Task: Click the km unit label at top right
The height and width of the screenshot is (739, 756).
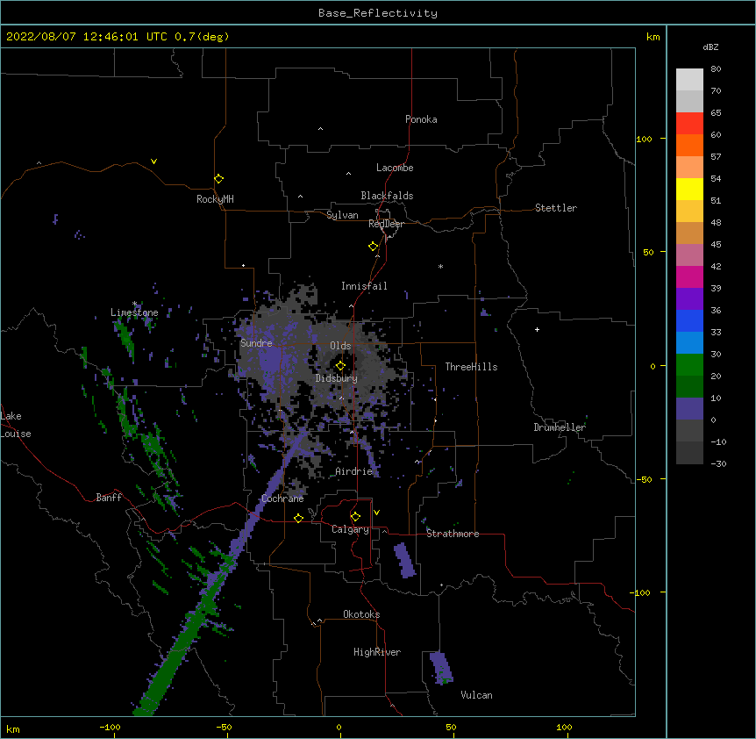Action: [x=653, y=37]
